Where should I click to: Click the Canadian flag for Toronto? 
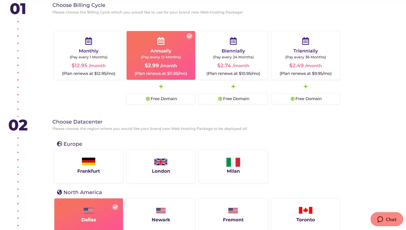click(x=305, y=210)
